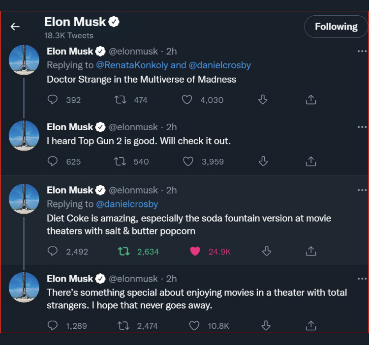The image size is (369, 345).
Task: Click the back arrow at the top
Action: (x=15, y=27)
